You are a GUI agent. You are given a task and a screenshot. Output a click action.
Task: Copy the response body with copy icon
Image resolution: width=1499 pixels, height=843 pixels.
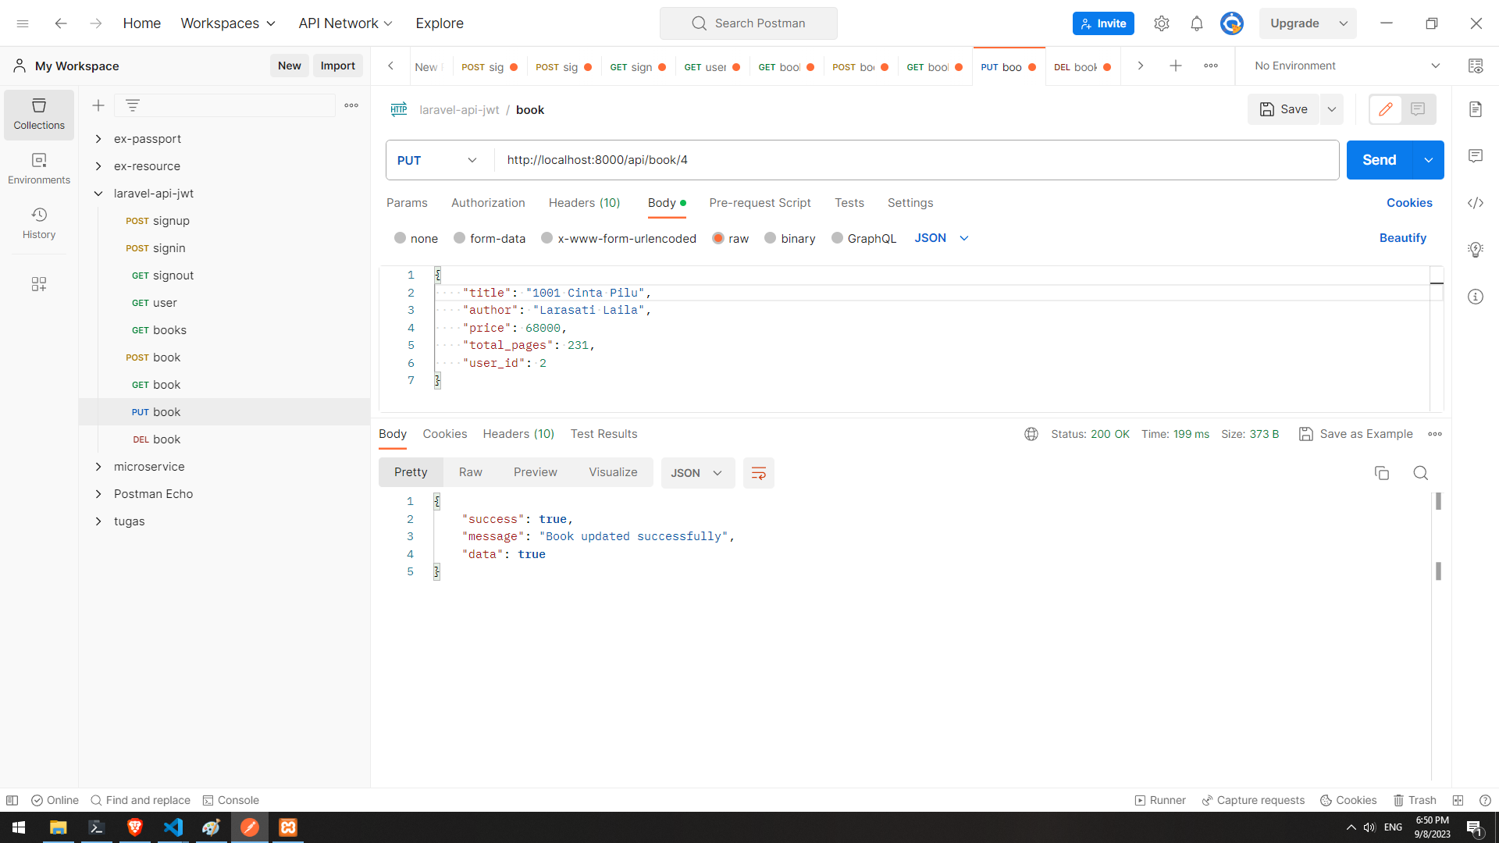click(x=1381, y=473)
